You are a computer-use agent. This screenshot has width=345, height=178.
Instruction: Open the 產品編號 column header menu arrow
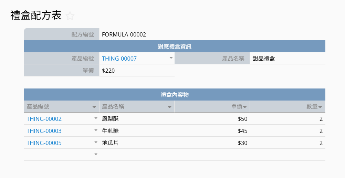[x=94, y=107]
